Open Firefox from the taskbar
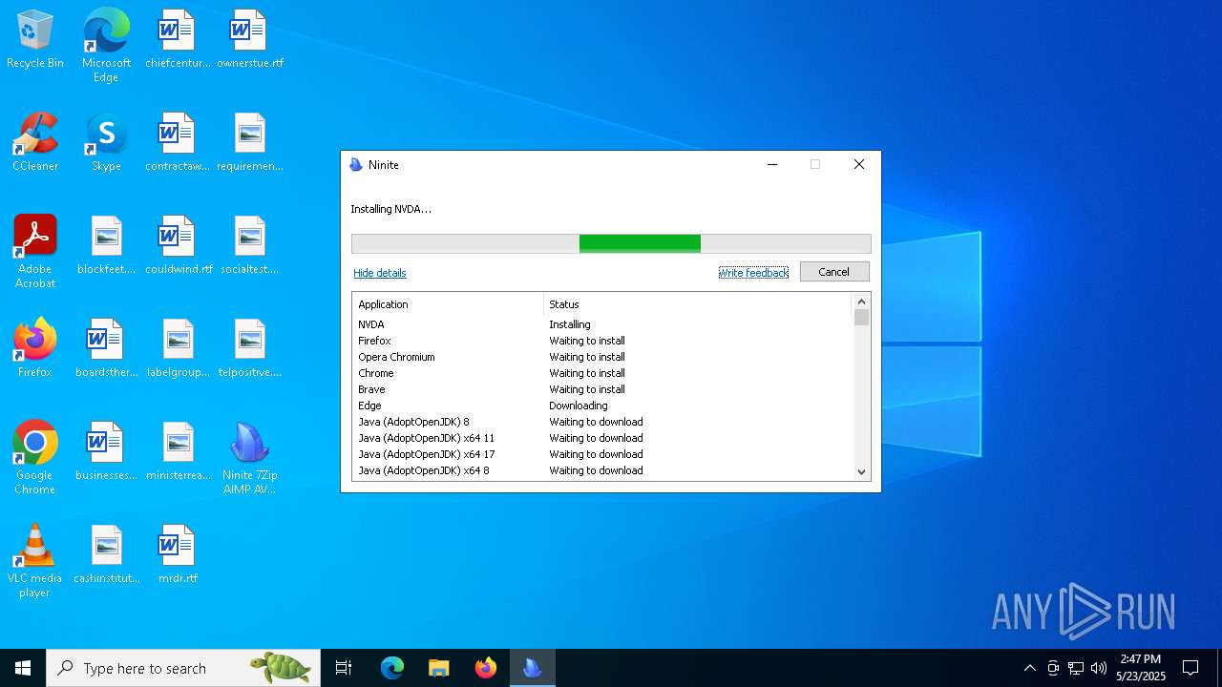This screenshot has height=687, width=1222. (485, 668)
